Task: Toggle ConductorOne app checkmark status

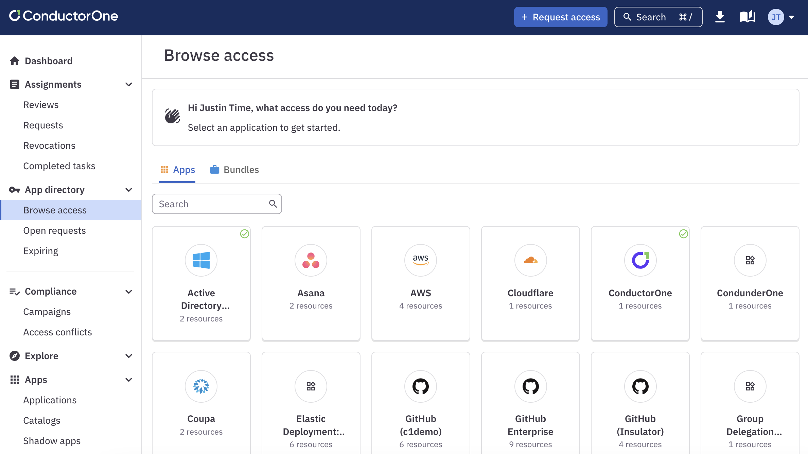Action: [x=683, y=234]
